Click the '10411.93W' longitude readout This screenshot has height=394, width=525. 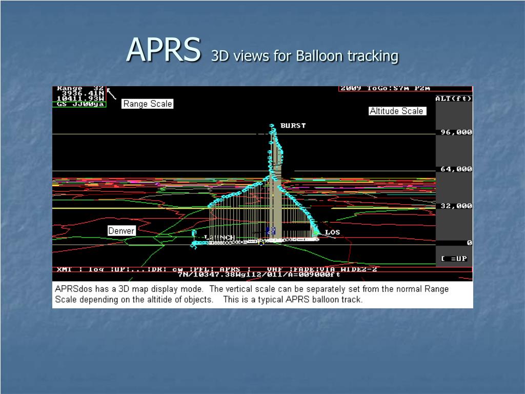click(x=80, y=98)
